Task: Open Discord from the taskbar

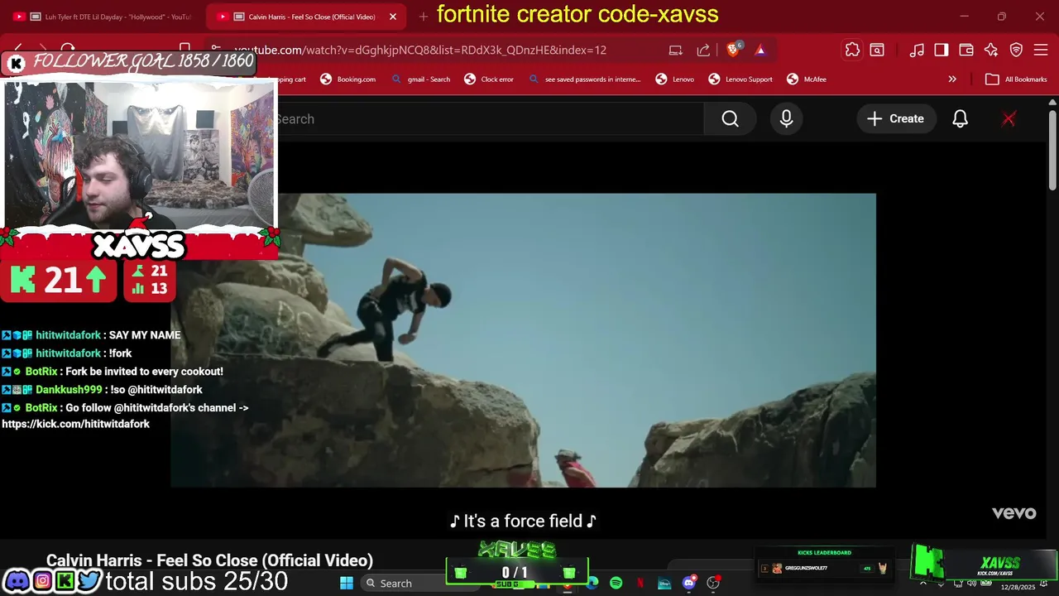Action: [688, 583]
